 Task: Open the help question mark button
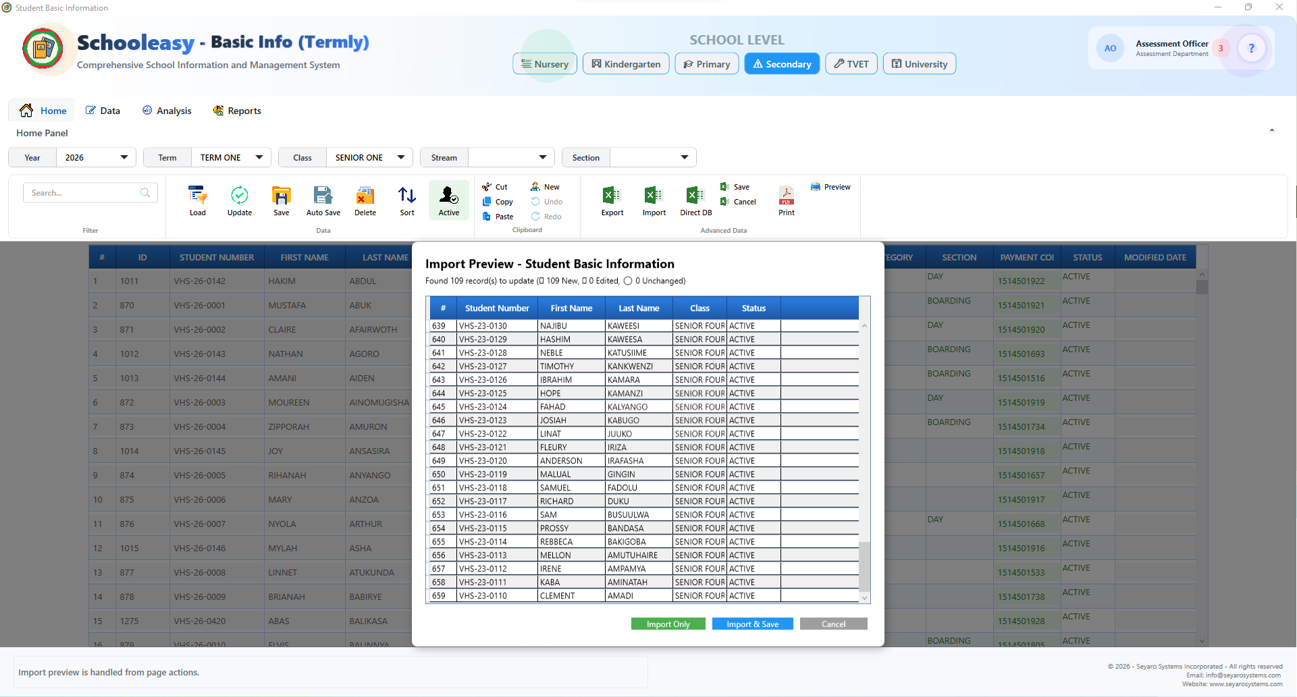click(1251, 48)
